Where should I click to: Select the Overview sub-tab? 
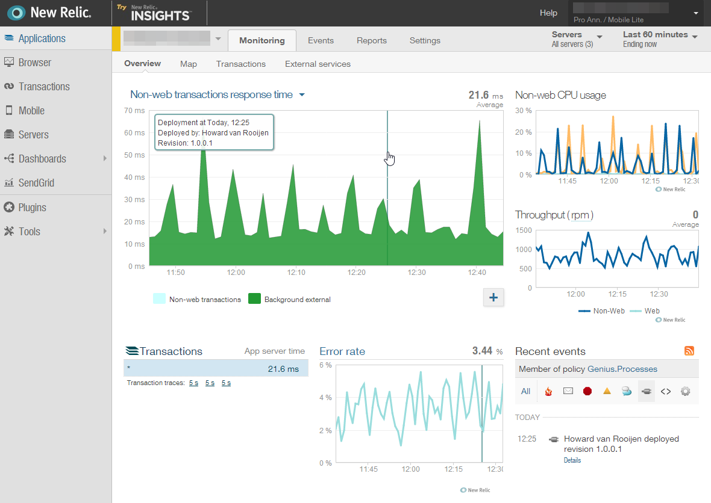(142, 63)
